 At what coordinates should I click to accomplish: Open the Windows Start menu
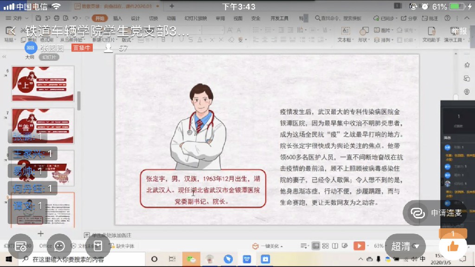[x=9, y=259]
